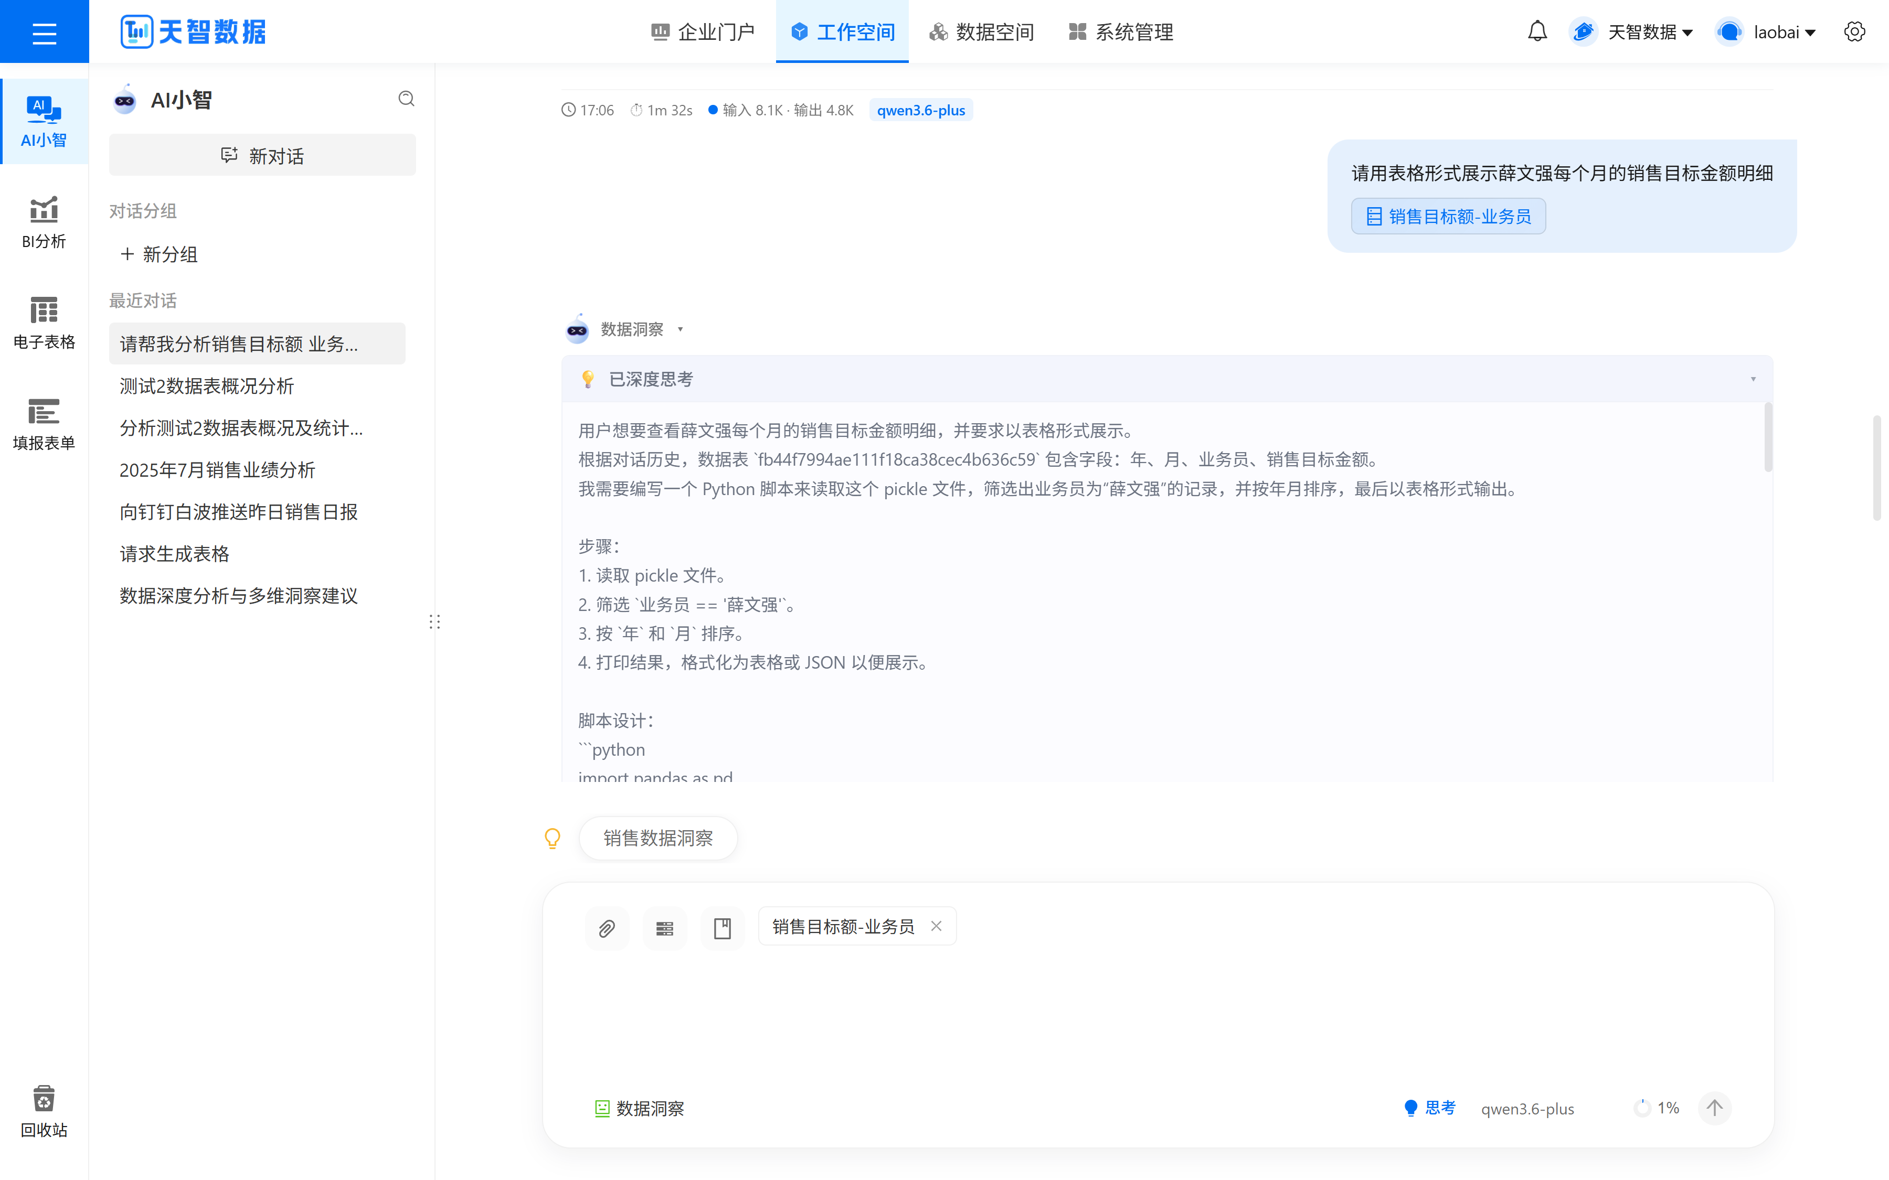This screenshot has width=1889, height=1180.
Task: Click the 1m 32s duration
Action: pyautogui.click(x=662, y=110)
